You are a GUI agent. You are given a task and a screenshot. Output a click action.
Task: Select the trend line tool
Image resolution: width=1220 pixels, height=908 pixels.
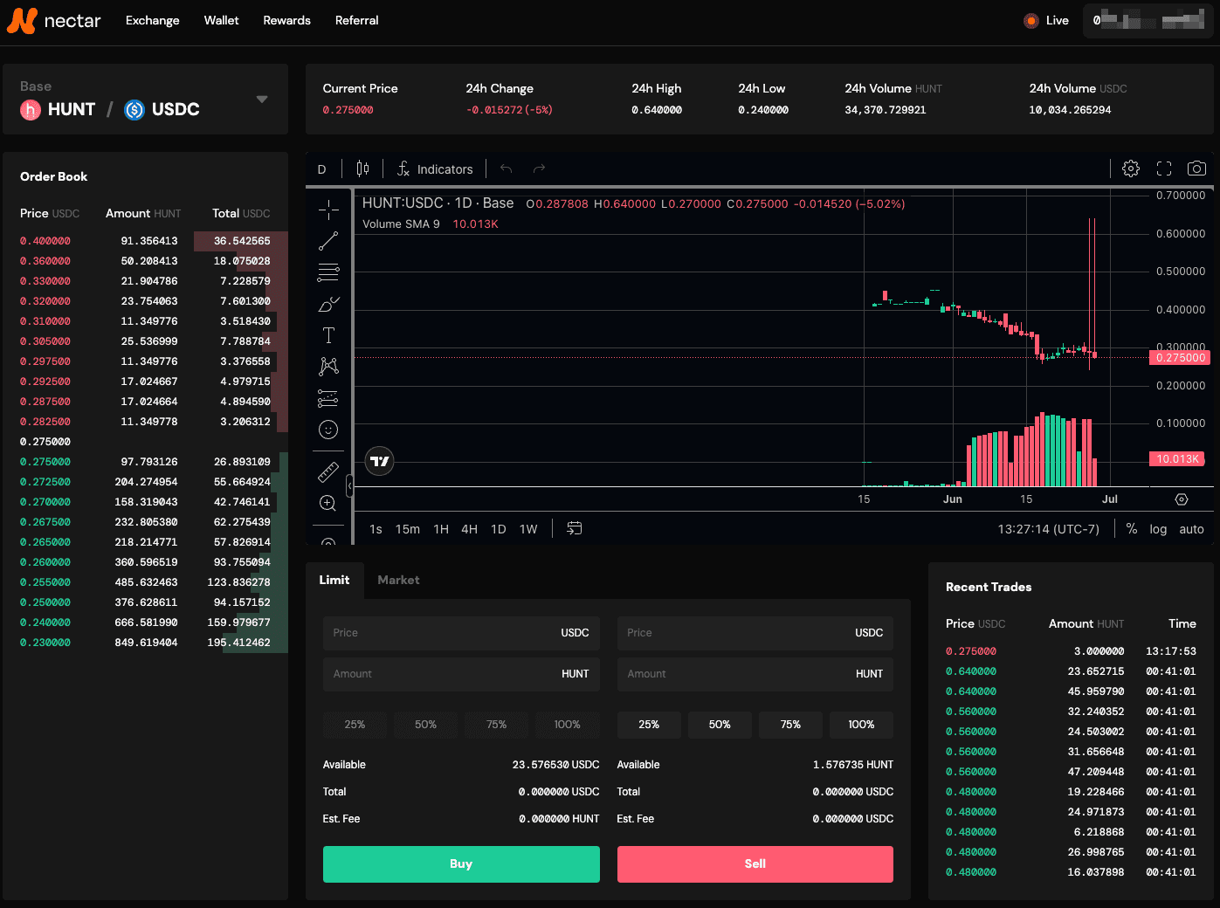(x=328, y=241)
